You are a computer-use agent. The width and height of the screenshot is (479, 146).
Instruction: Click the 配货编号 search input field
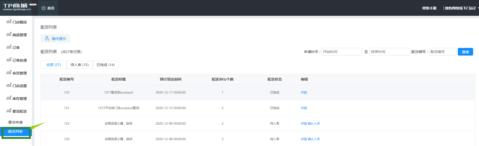point(443,52)
